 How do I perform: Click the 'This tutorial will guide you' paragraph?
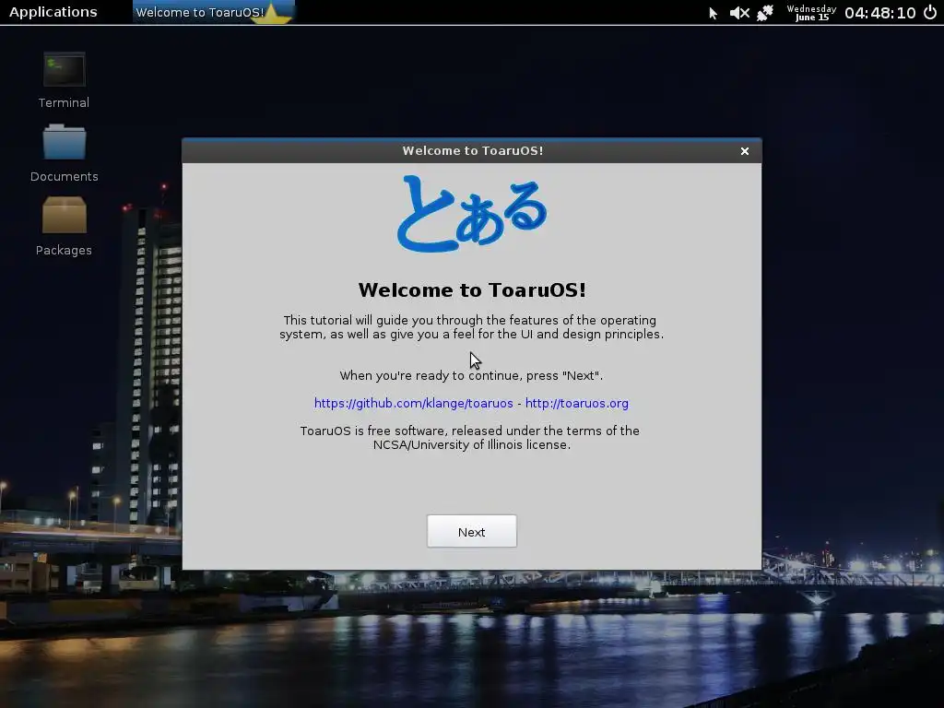[x=471, y=327]
